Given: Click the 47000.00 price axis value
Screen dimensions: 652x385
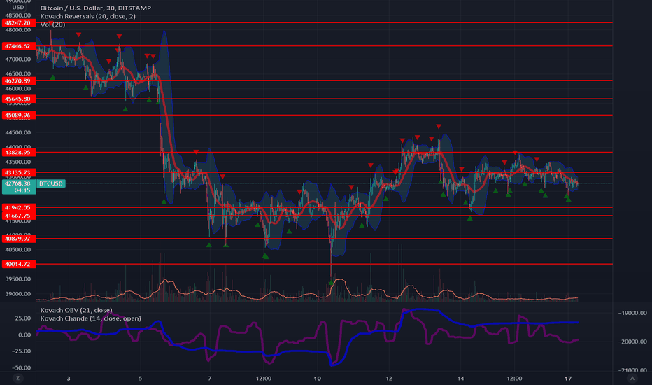Looking at the screenshot, I should tap(18, 59).
